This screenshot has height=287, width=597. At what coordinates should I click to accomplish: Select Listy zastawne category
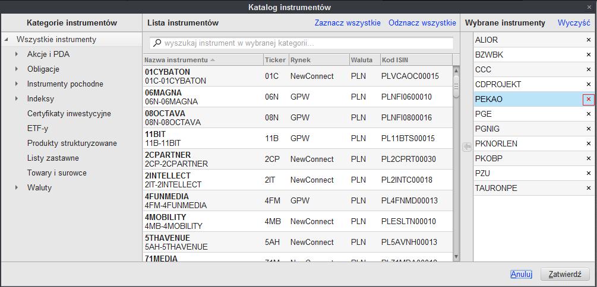[x=53, y=158]
